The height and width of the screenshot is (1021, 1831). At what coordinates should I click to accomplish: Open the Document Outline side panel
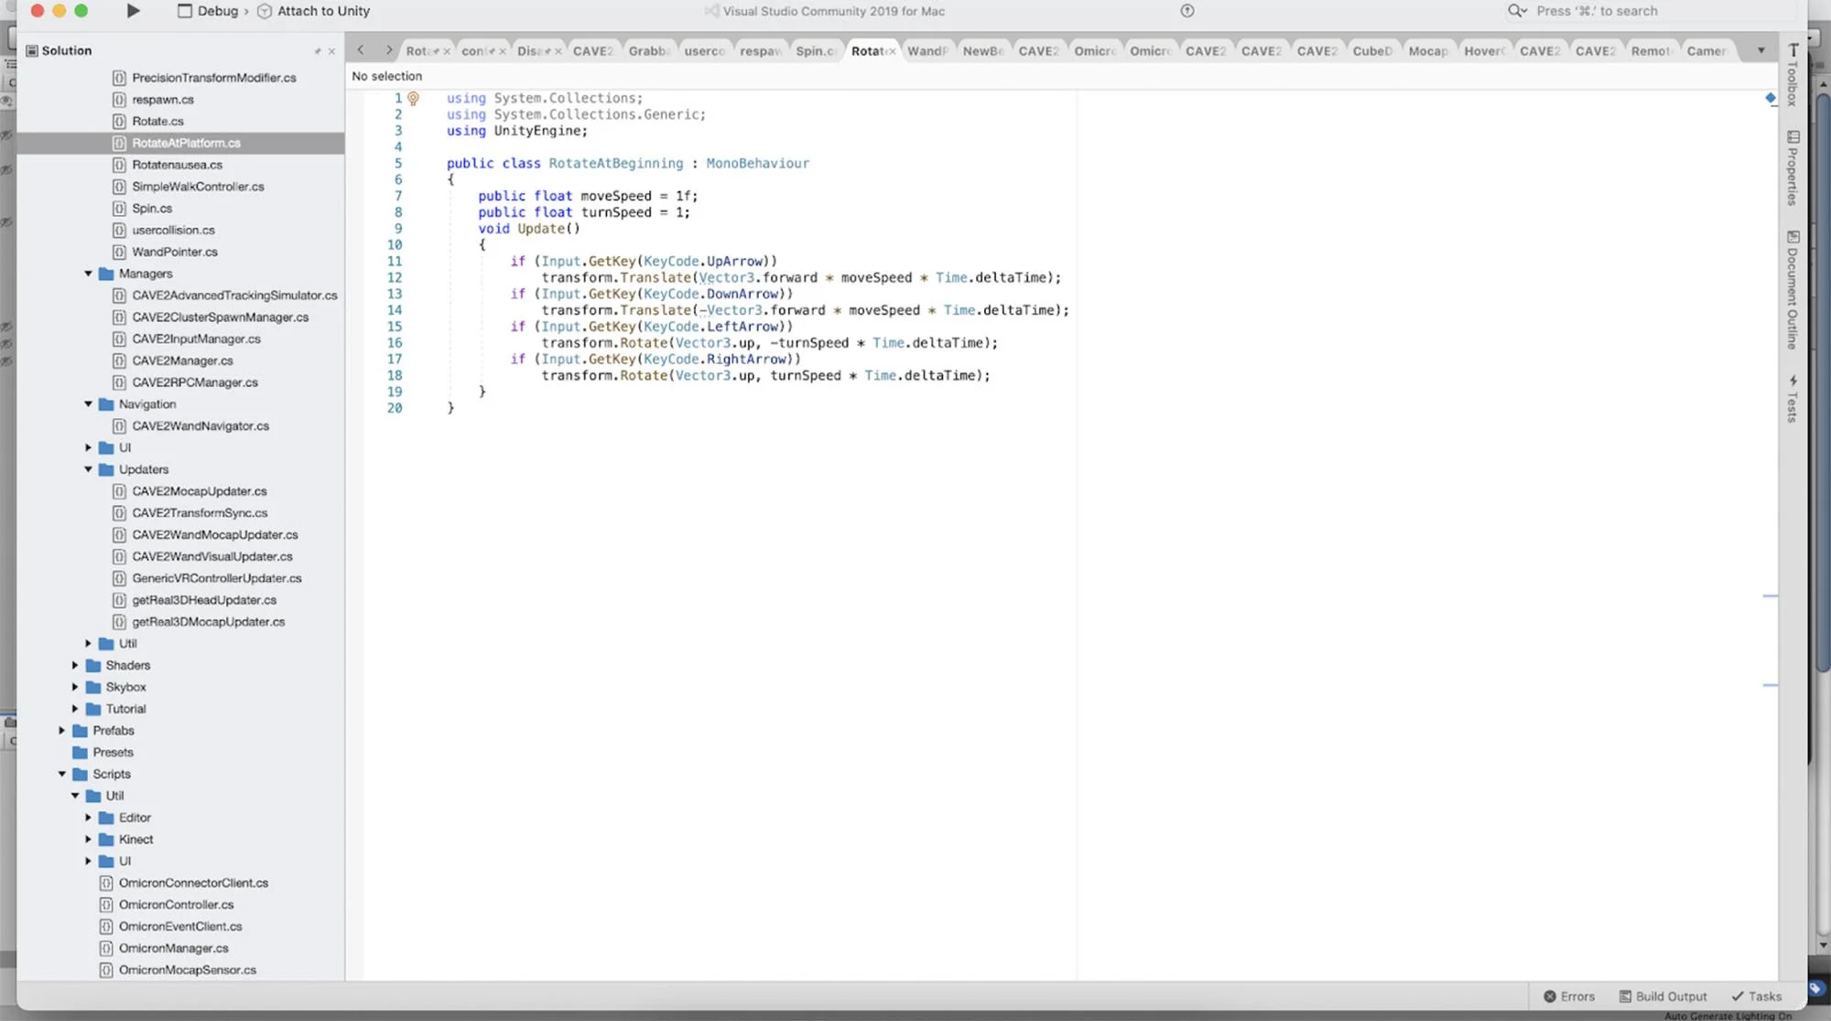[x=1793, y=290]
